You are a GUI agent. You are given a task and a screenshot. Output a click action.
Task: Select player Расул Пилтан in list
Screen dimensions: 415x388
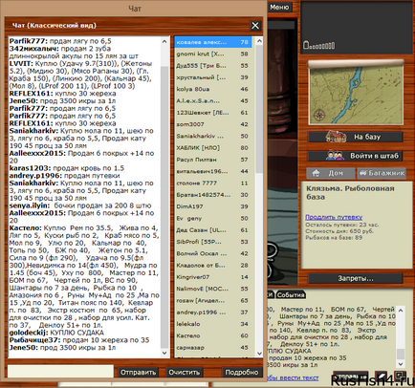[213, 160]
